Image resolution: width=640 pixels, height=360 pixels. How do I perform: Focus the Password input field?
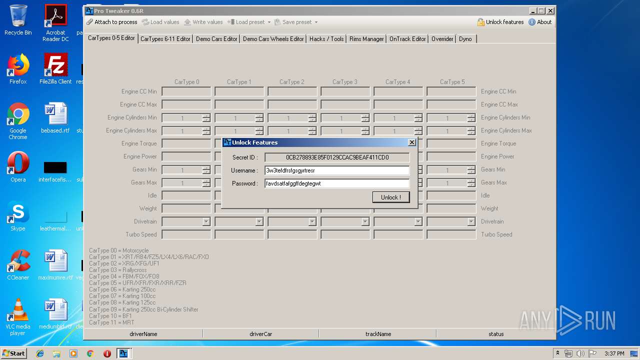click(x=337, y=183)
